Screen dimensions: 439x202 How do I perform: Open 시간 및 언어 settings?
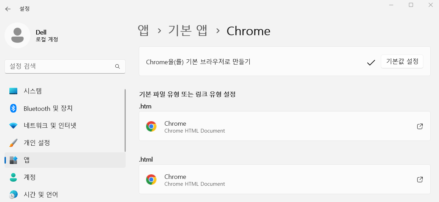pyautogui.click(x=65, y=194)
